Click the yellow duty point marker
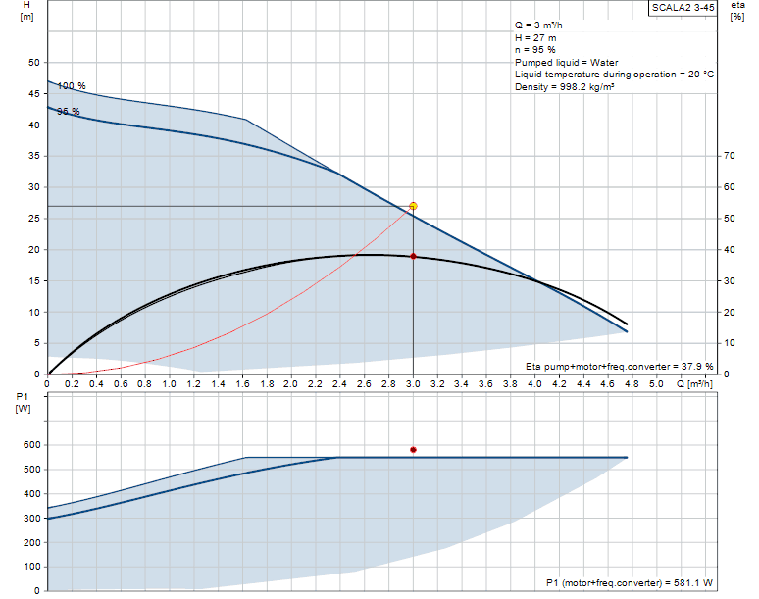Image resolution: width=759 pixels, height=599 pixels. pos(413,206)
